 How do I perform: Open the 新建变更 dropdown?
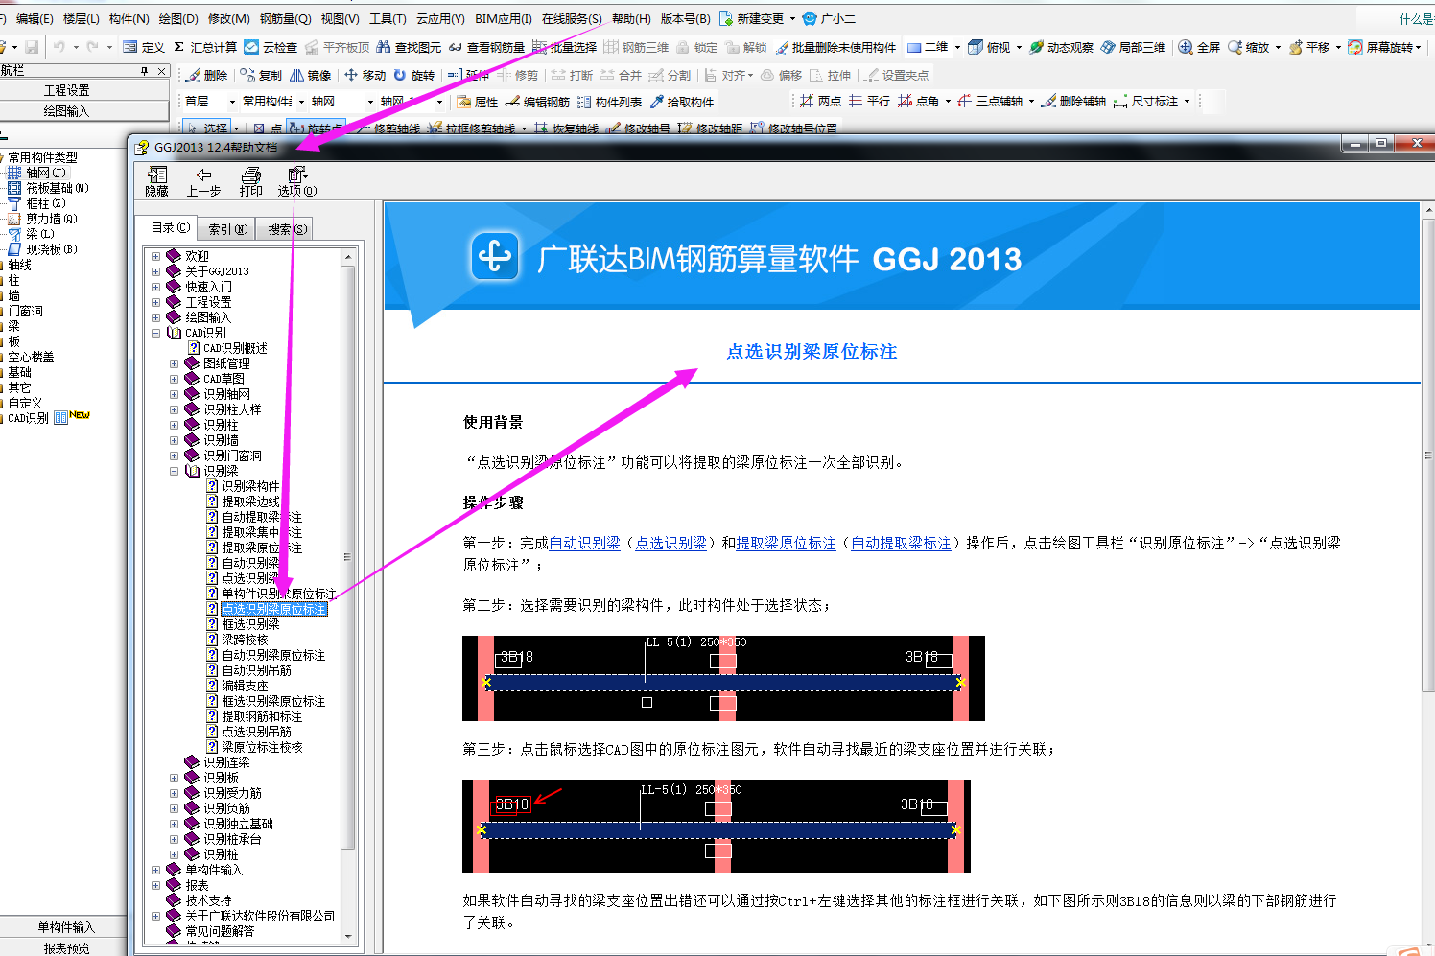pyautogui.click(x=792, y=19)
